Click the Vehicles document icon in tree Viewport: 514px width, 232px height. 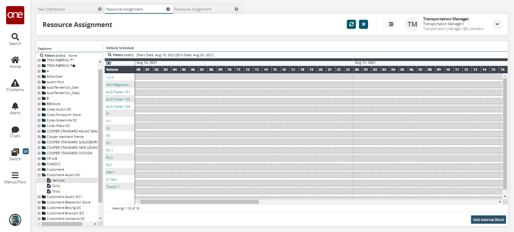[x=49, y=180]
